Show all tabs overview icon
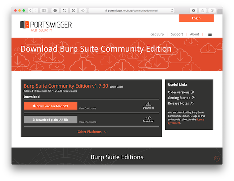The image size is (234, 181). 212,10
